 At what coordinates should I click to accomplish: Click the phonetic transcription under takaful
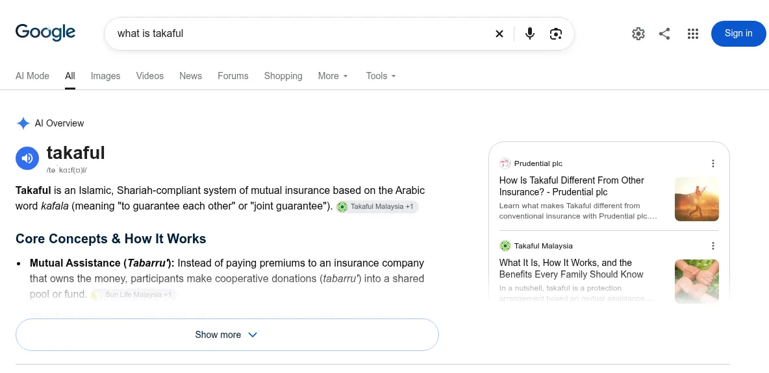click(67, 170)
